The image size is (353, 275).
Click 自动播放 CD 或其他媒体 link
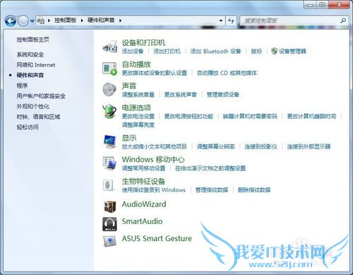pos(227,73)
